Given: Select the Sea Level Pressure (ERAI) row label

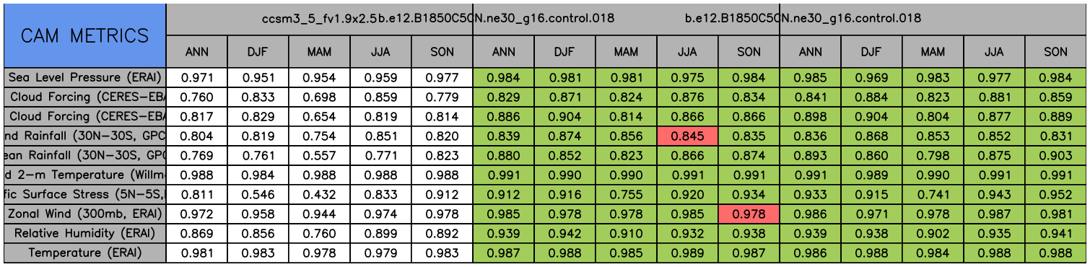Looking at the screenshot, I should [84, 77].
